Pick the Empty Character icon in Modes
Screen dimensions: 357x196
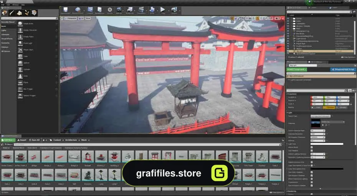(20, 30)
